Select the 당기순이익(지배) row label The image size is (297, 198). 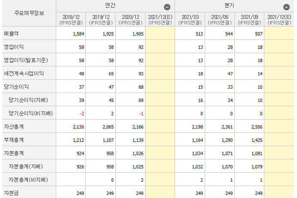coord(28,100)
